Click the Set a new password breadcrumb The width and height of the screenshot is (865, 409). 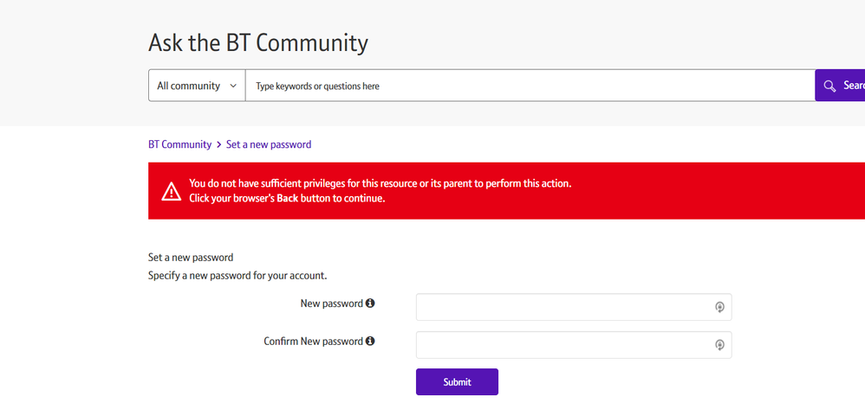(x=269, y=144)
